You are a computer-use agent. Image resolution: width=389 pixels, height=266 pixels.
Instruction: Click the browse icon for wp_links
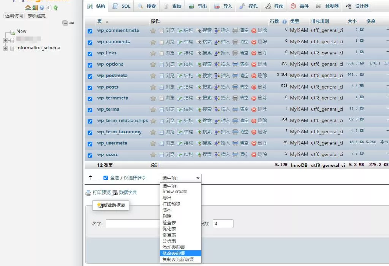(x=161, y=53)
